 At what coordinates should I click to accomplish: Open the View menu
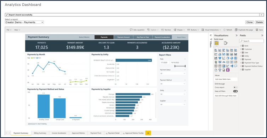click(x=17, y=30)
